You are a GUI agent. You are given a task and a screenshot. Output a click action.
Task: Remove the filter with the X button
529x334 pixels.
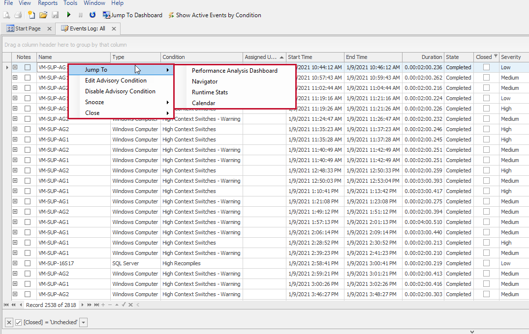9,322
